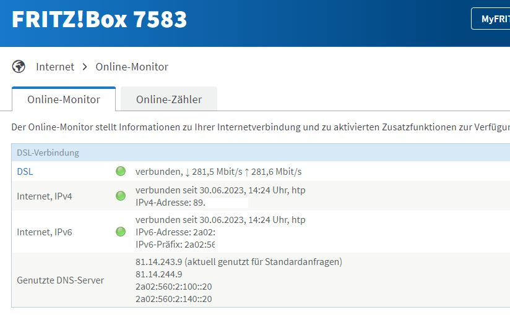Click DNS server 2a02:560:2:100::20
This screenshot has width=510, height=315.
(174, 287)
